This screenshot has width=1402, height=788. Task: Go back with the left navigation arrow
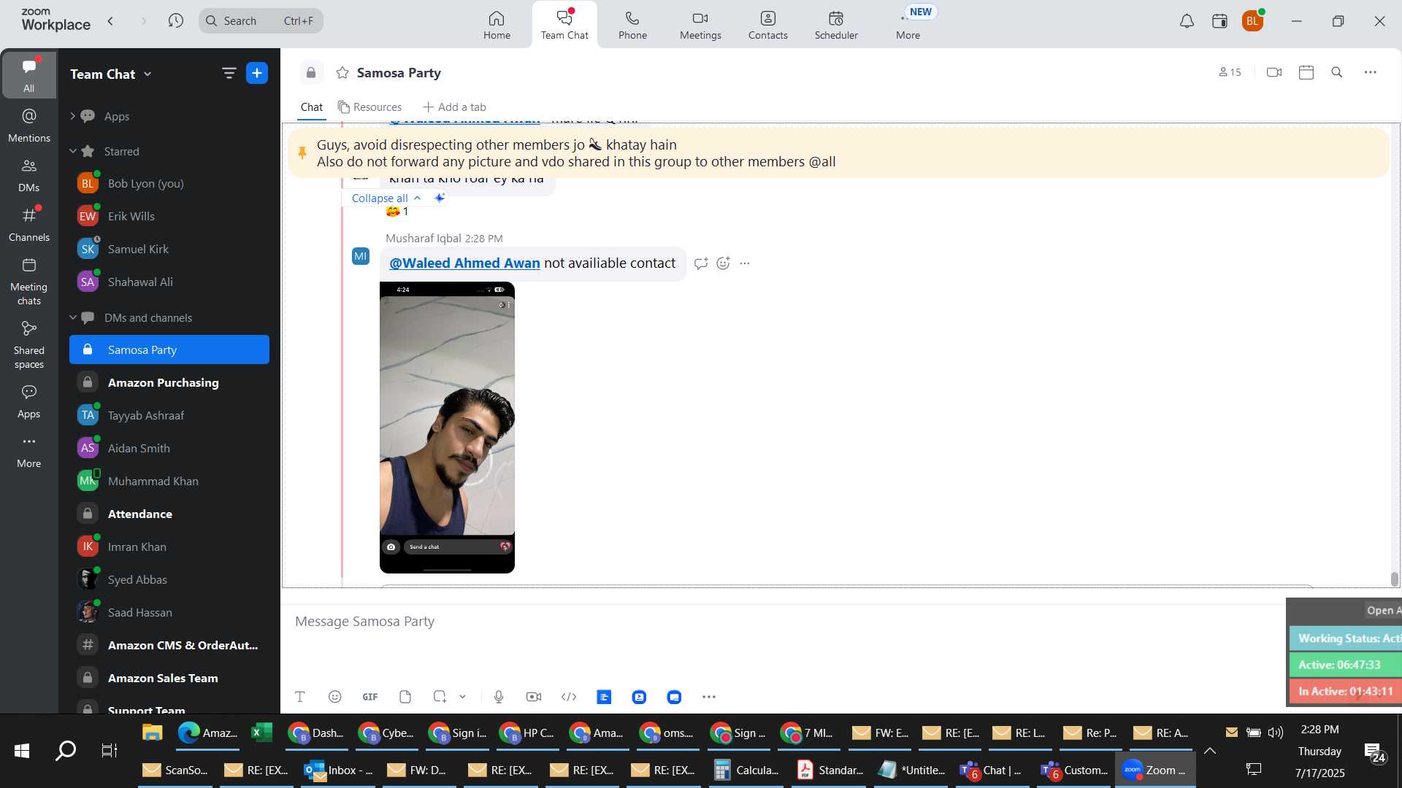tap(110, 20)
